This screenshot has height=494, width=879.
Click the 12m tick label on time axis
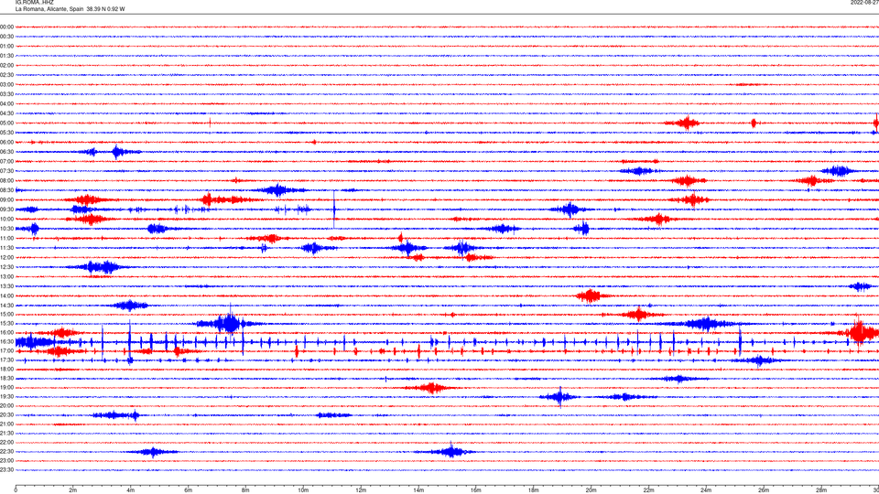361,490
